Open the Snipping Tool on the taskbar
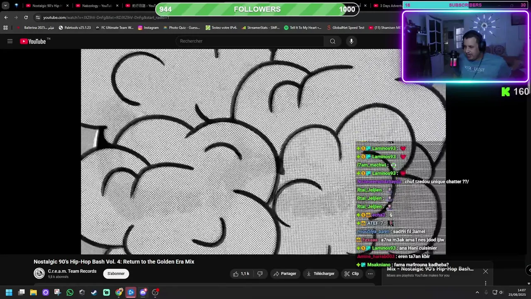 point(57,292)
